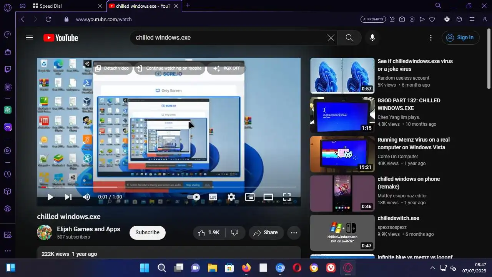This screenshot has height=277, width=492.
Task: Click AI PROMPTS button in address bar
Action: [x=373, y=19]
